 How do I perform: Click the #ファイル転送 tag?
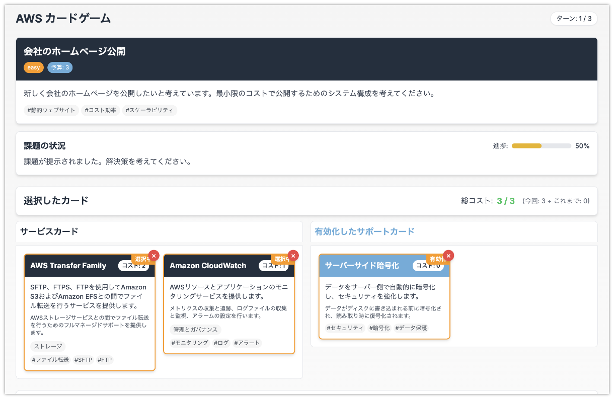(x=50, y=360)
